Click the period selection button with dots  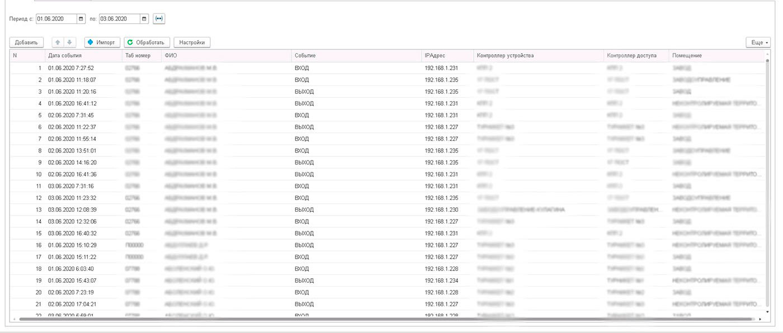coord(159,19)
